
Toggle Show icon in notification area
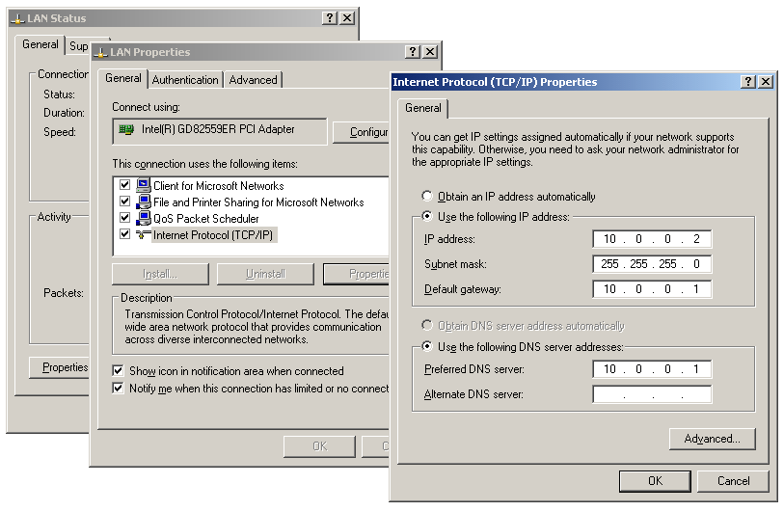(118, 371)
